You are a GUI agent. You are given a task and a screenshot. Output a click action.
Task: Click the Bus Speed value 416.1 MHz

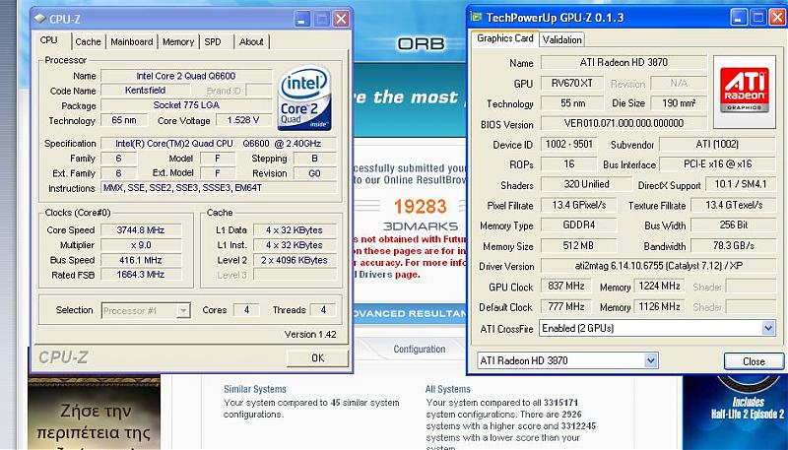tap(141, 260)
